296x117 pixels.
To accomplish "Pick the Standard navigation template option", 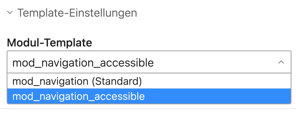I will [x=77, y=81].
